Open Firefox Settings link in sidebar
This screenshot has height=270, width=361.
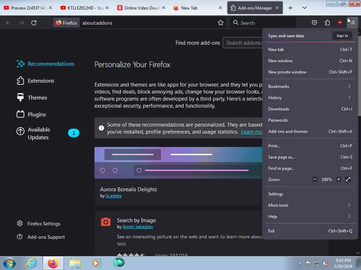pos(38,224)
